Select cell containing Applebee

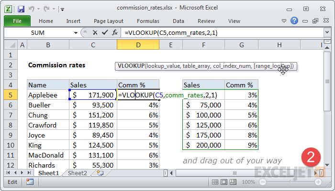(48, 95)
